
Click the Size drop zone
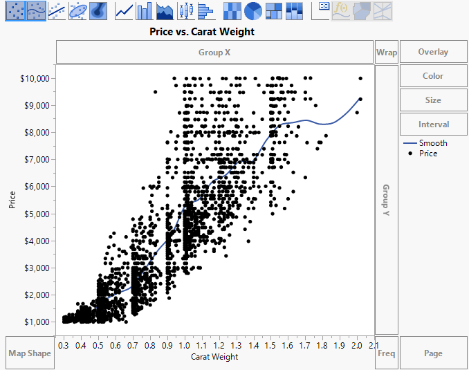[433, 100]
